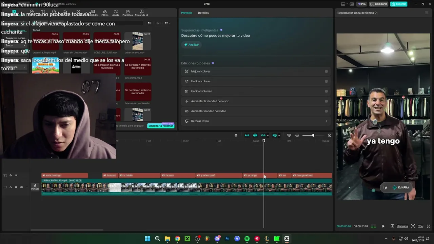Lock the subtitle text track
The image size is (434, 244).
(11, 175)
